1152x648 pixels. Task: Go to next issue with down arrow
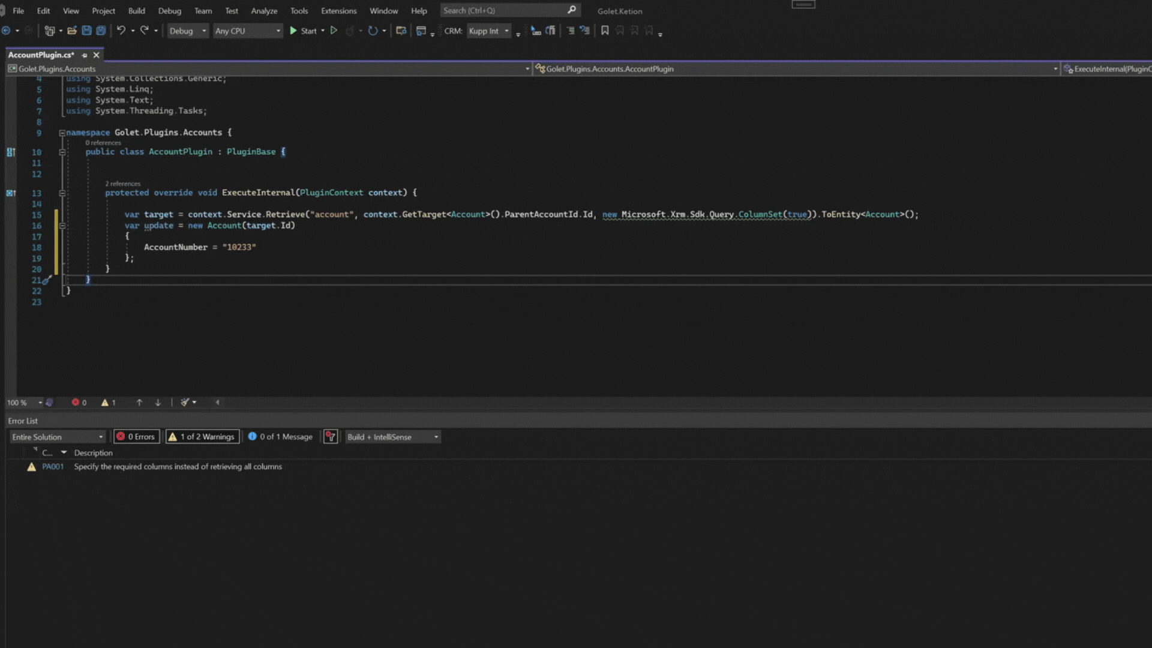pos(158,403)
